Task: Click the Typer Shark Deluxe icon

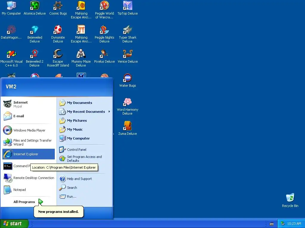Action: (x=127, y=34)
